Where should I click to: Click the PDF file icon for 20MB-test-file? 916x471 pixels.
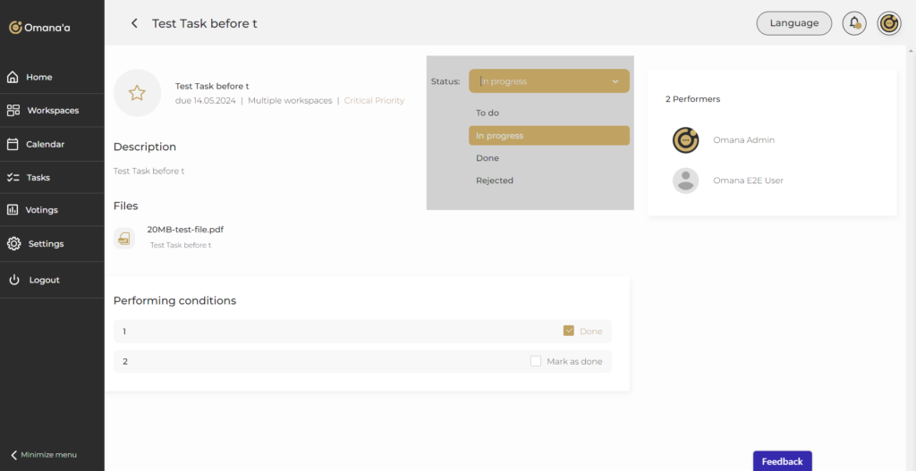(124, 238)
